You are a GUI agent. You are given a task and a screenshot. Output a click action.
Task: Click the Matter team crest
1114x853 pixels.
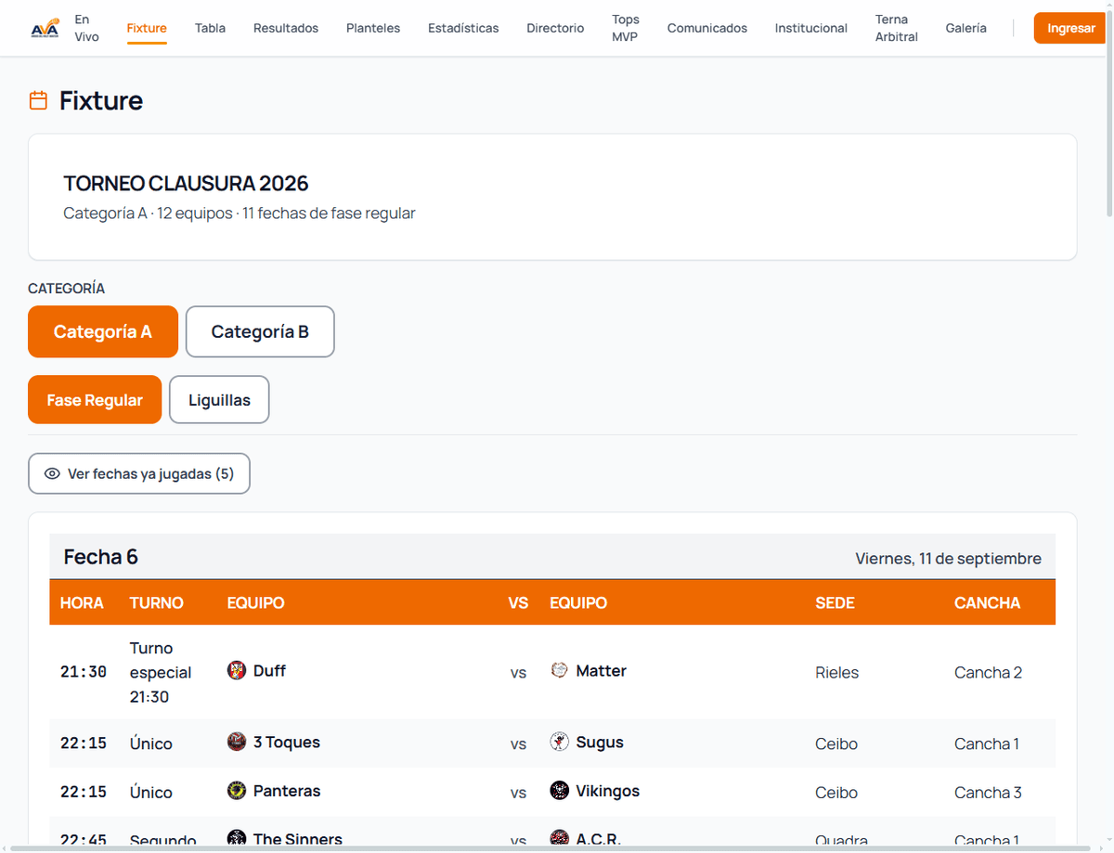pos(559,670)
